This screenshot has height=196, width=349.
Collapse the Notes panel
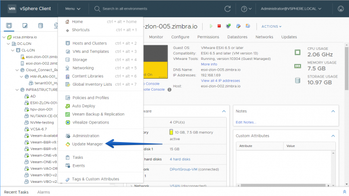(333, 111)
